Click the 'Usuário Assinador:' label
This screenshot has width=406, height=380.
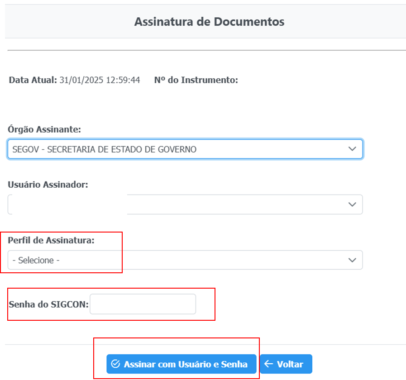48,185
